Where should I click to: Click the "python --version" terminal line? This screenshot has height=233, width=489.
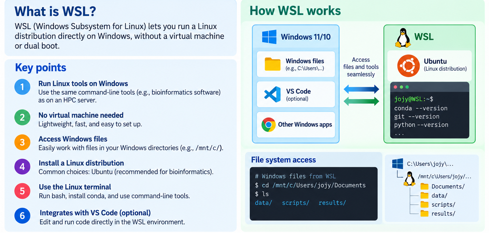421,125
